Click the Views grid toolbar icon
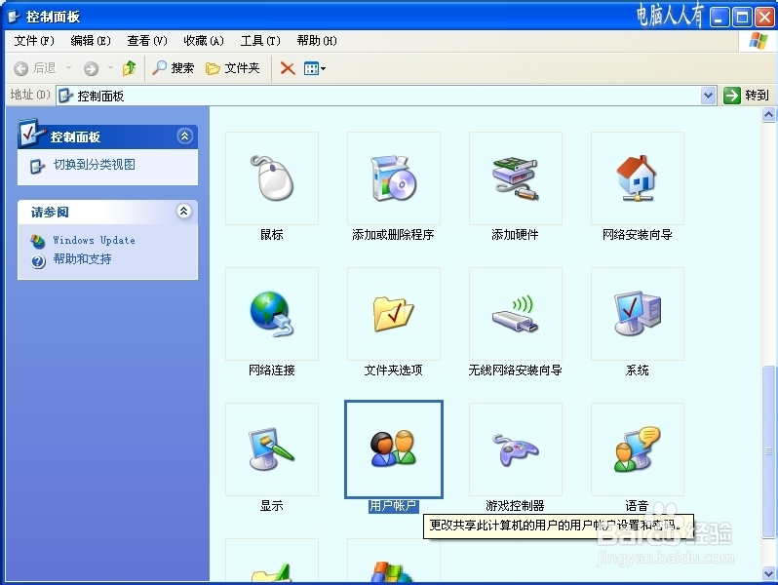 tap(311, 68)
